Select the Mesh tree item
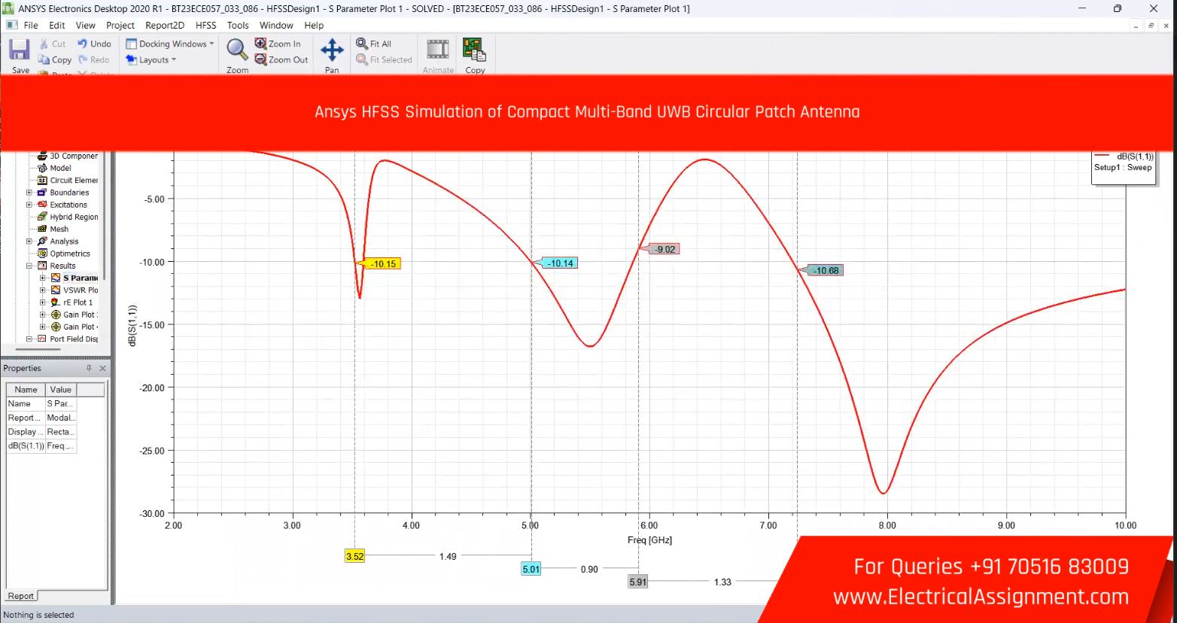The height and width of the screenshot is (623, 1177). (x=59, y=229)
